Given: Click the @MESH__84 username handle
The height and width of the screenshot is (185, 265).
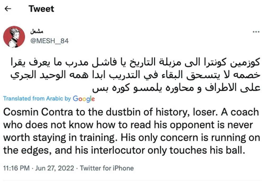Looking at the screenshot, I should (x=50, y=41).
